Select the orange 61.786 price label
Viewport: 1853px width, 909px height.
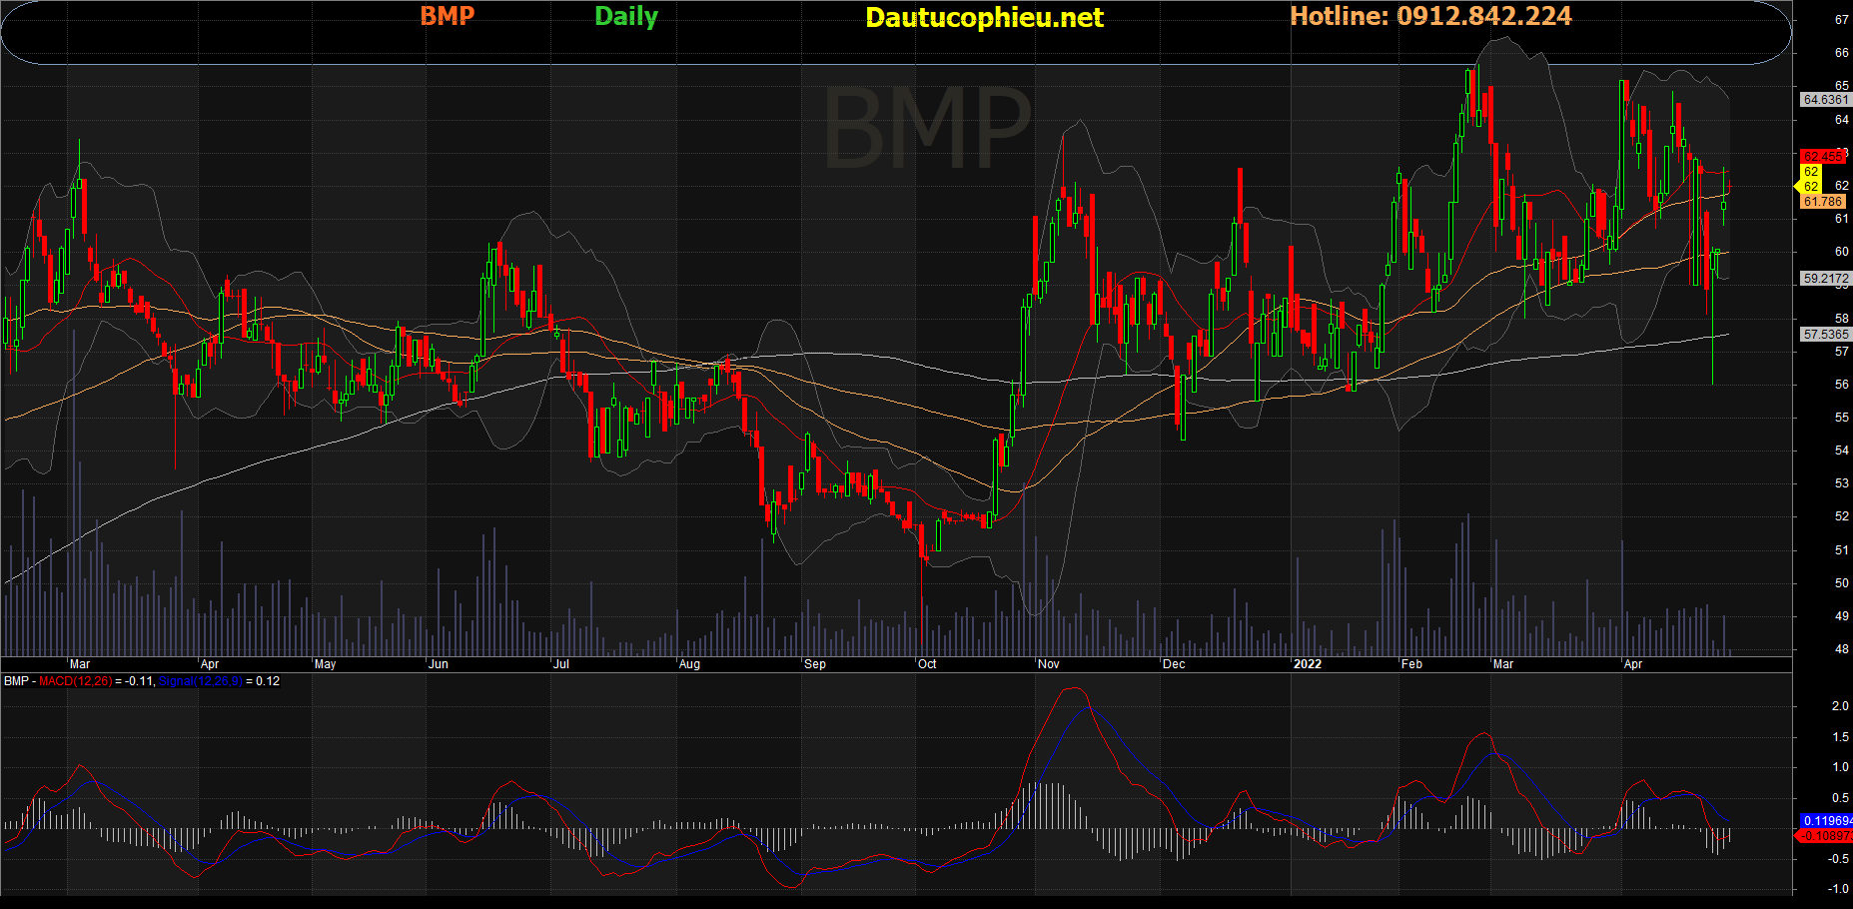pos(1823,202)
